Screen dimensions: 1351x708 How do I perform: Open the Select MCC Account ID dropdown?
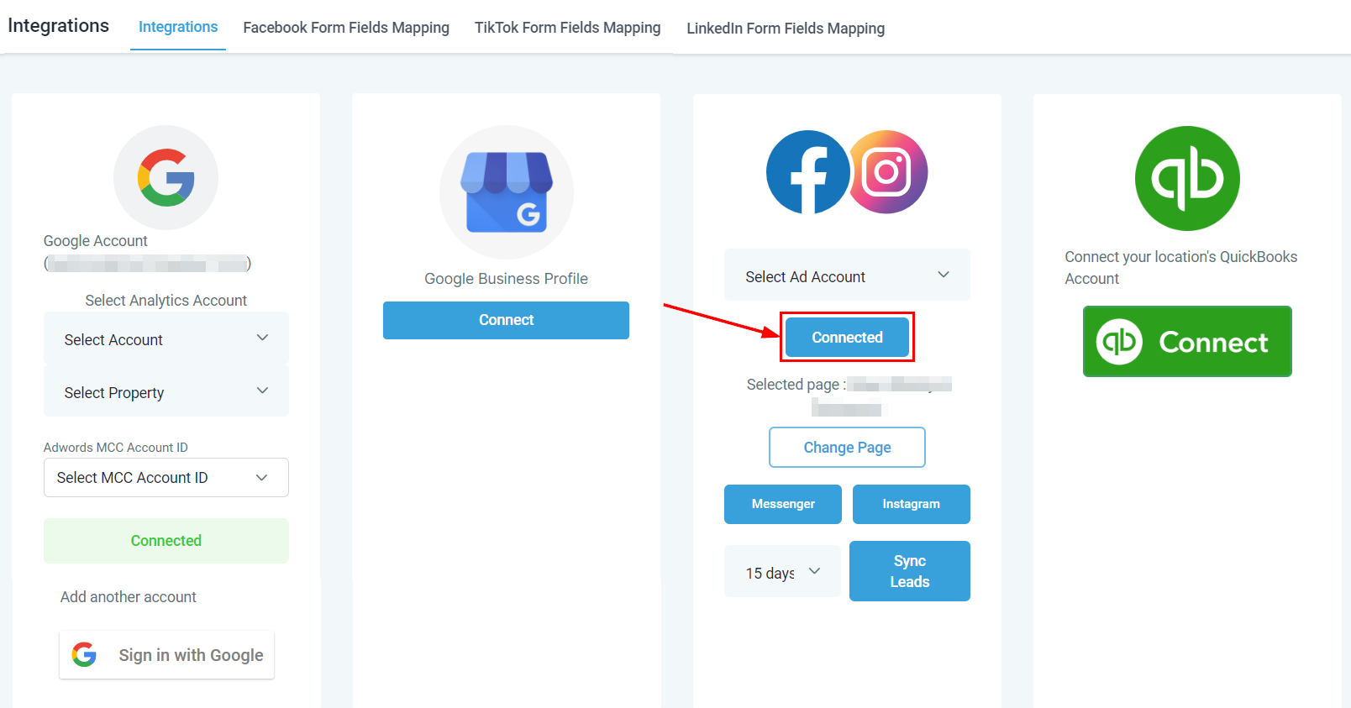(166, 477)
